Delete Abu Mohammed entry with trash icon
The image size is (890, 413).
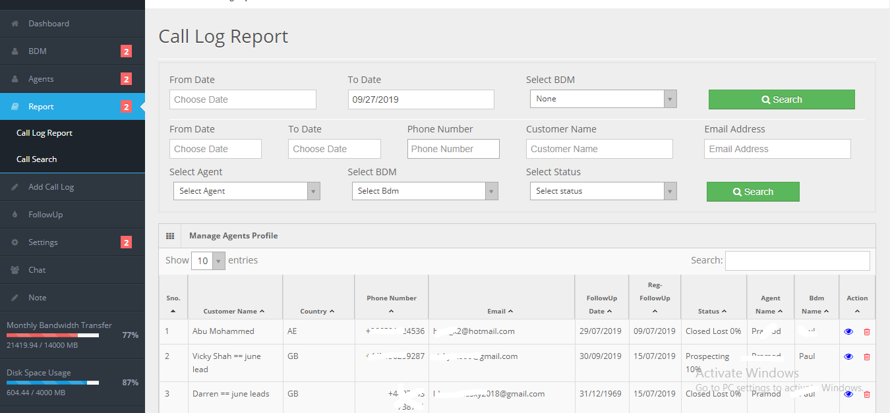coord(867,331)
